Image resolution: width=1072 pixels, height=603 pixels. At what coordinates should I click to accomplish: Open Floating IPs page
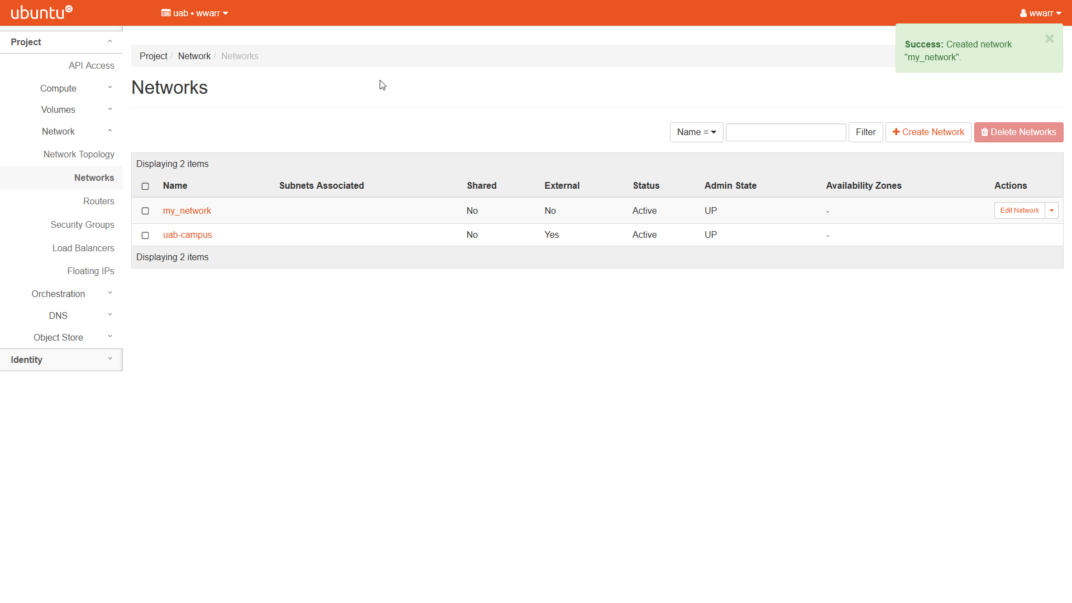coord(90,271)
